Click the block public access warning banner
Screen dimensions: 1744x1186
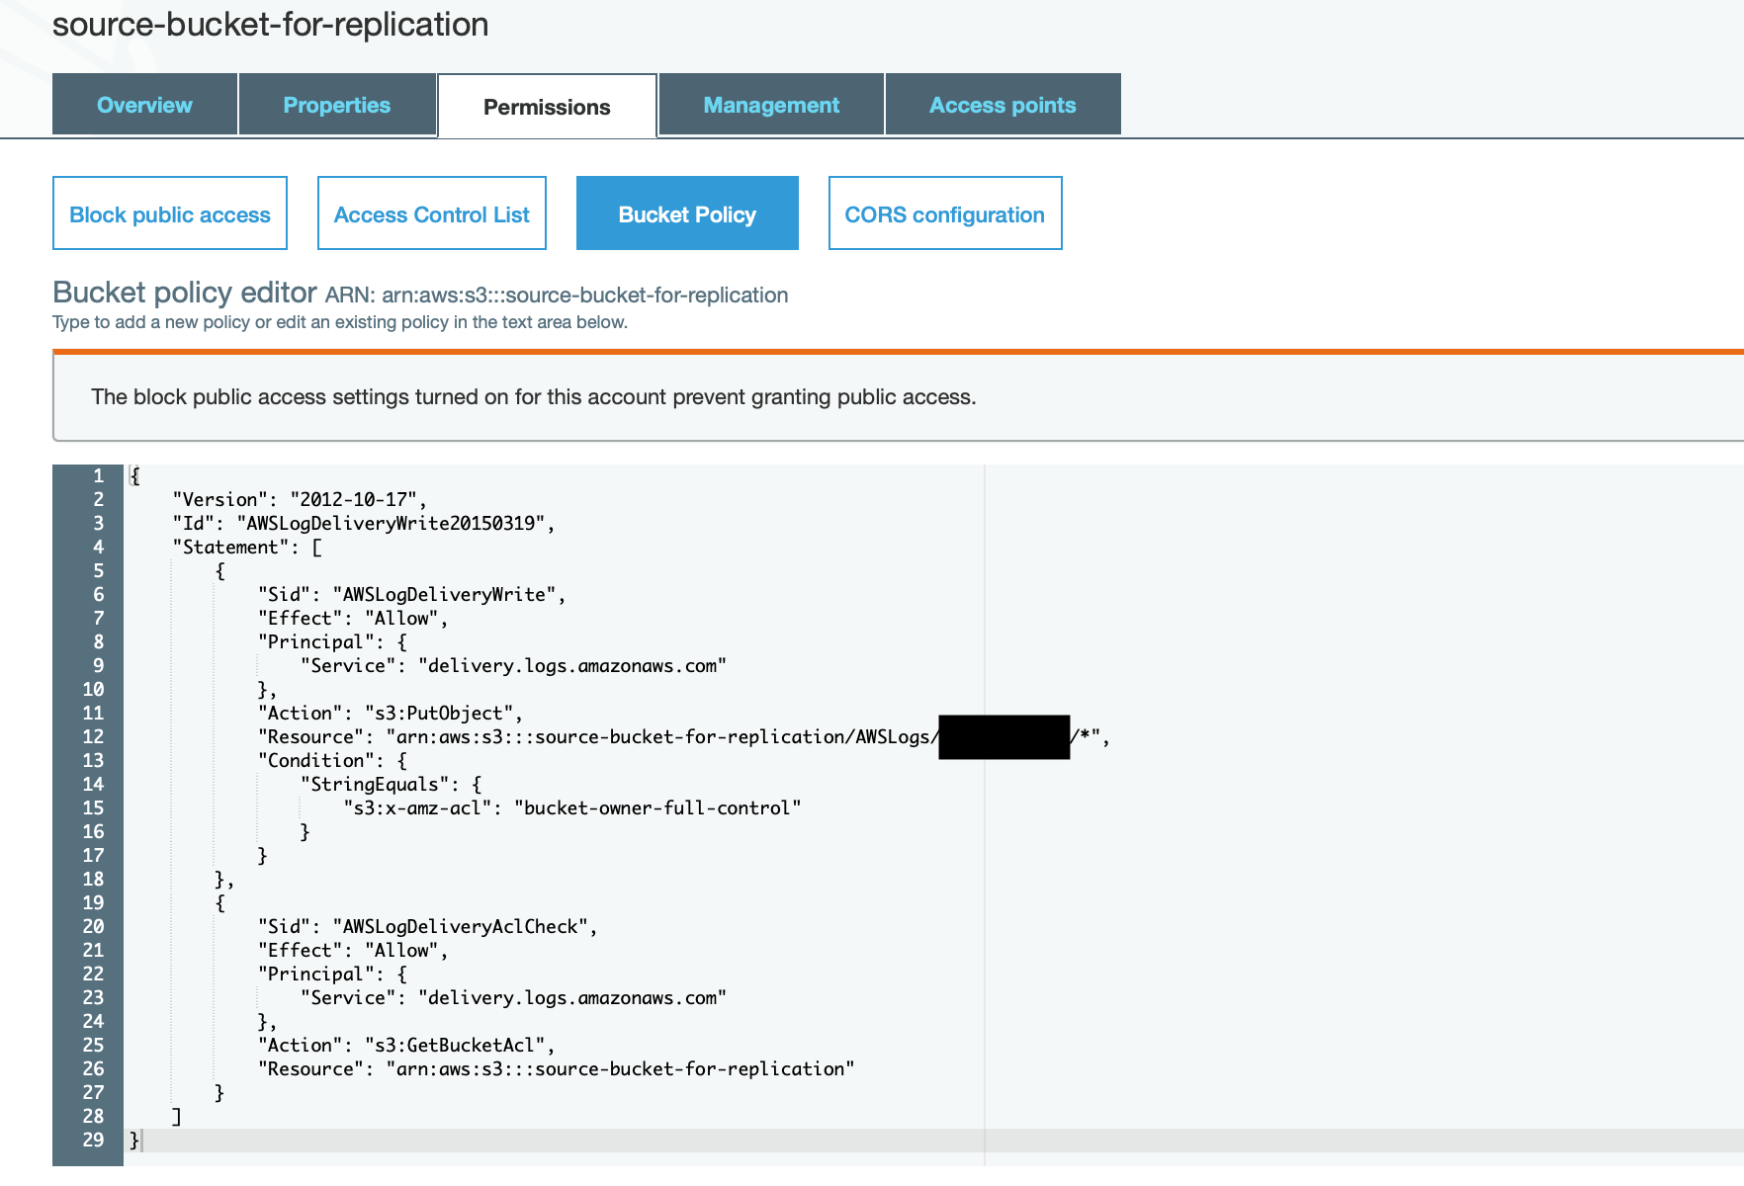click(x=534, y=396)
